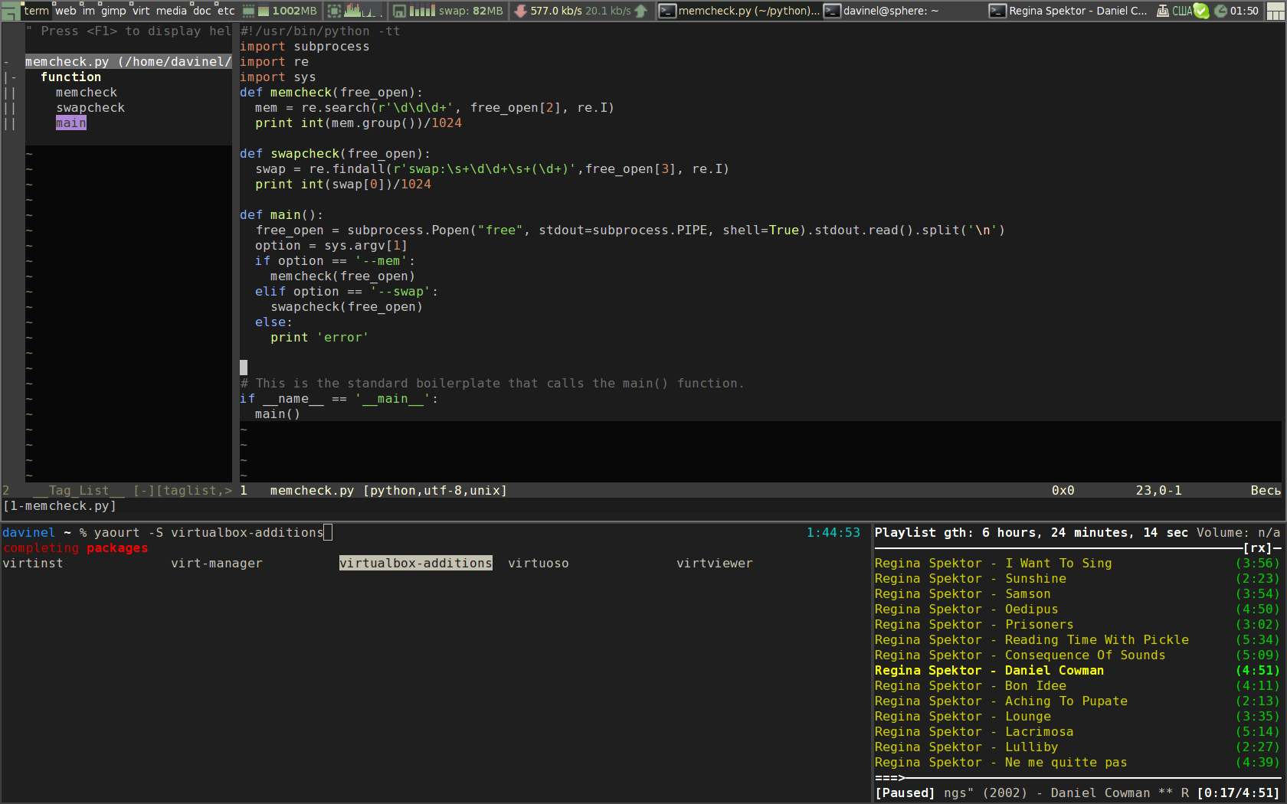Jump to swapcheck tag in taglist
The width and height of the screenshot is (1287, 804).
coord(90,108)
